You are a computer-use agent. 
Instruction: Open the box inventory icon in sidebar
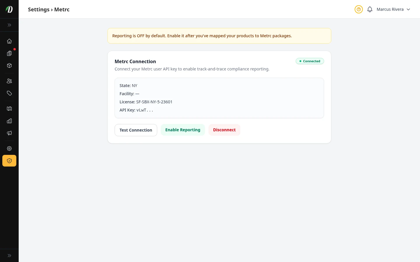(9, 65)
